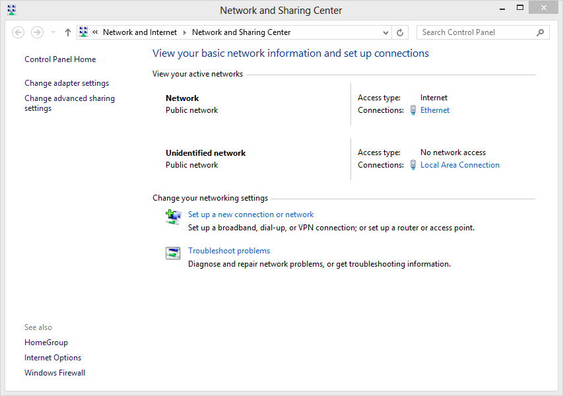
Task: Click the new connection setup icon
Action: 173,217
